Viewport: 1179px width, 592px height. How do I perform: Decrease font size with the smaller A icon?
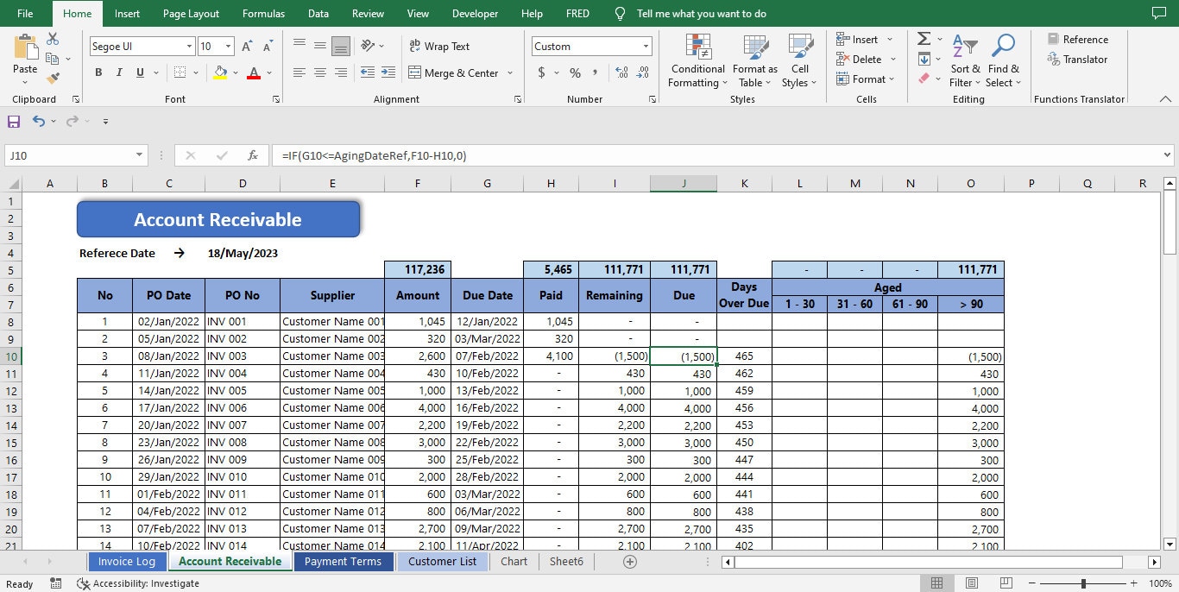268,47
